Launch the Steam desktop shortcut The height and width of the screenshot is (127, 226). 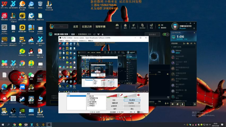point(22,100)
